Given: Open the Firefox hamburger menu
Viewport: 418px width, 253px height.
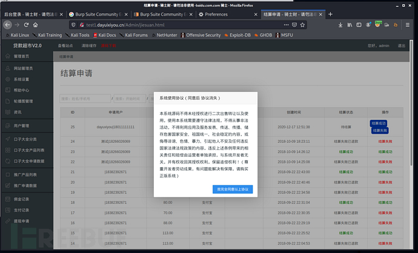Looking at the screenshot, I should 408,25.
